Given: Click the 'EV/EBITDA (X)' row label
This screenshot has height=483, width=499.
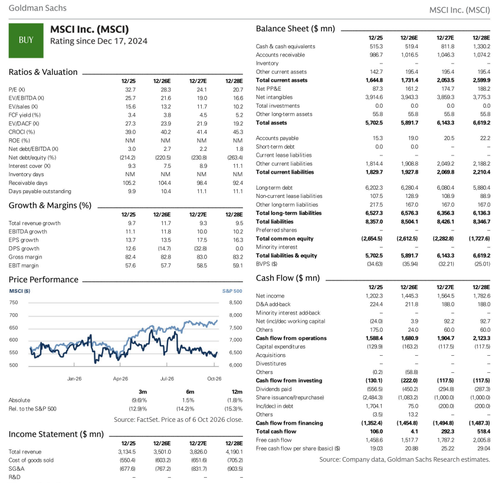Looking at the screenshot, I should (27, 98).
